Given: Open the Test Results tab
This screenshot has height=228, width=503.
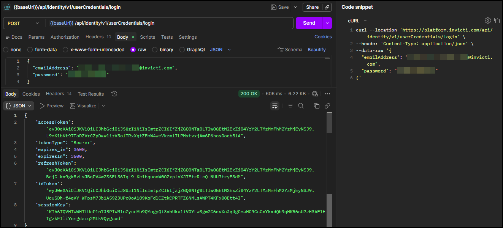Looking at the screenshot, I should 91,94.
